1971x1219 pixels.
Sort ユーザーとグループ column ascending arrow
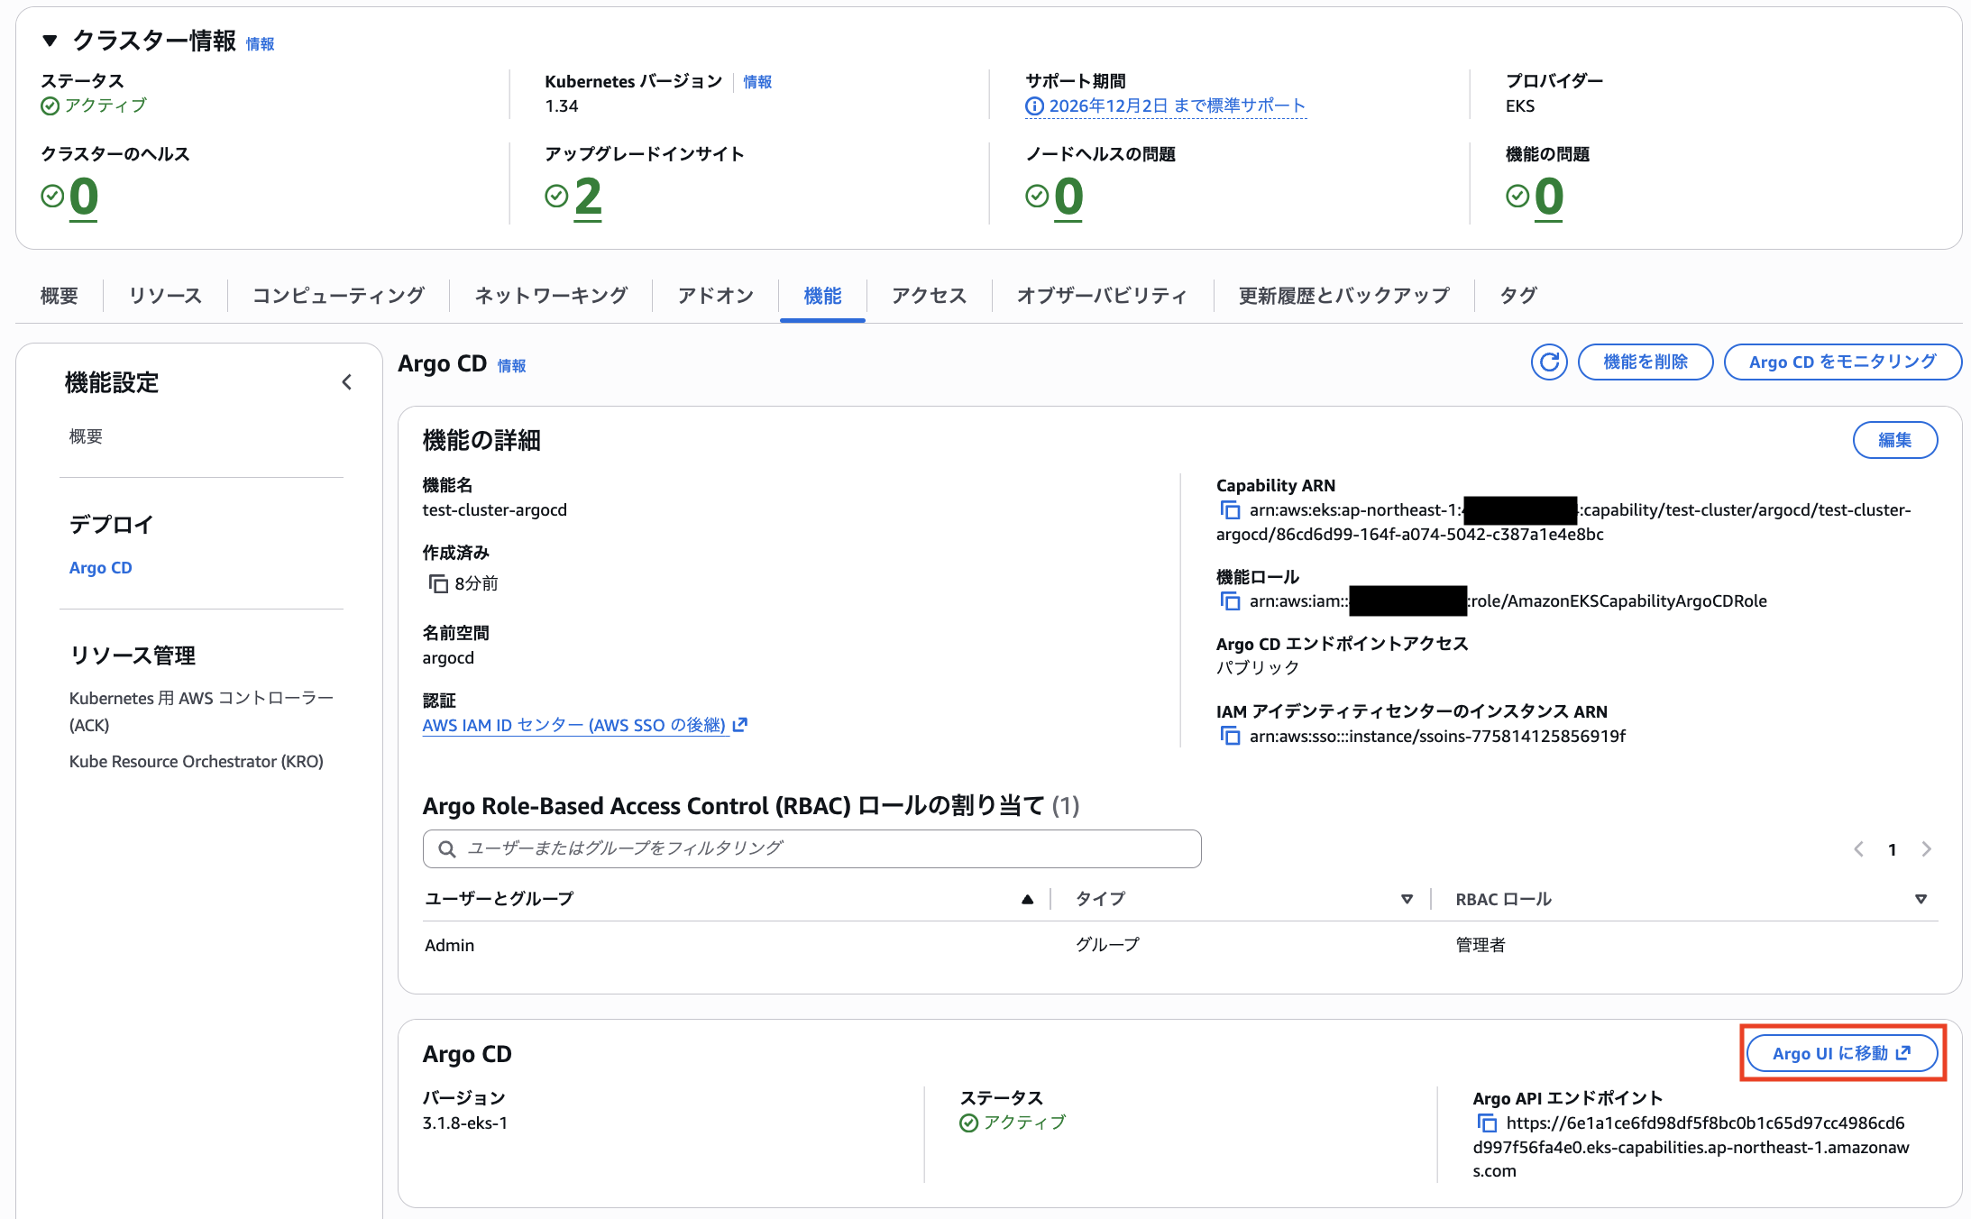(x=1027, y=899)
